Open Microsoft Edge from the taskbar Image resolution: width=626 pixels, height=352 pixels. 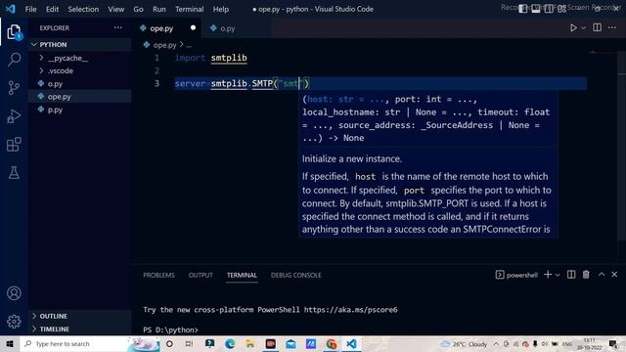(230, 343)
